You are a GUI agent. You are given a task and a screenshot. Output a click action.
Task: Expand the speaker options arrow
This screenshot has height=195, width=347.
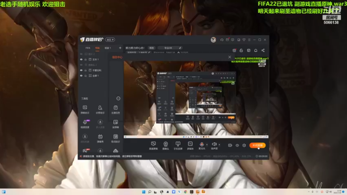219,145
